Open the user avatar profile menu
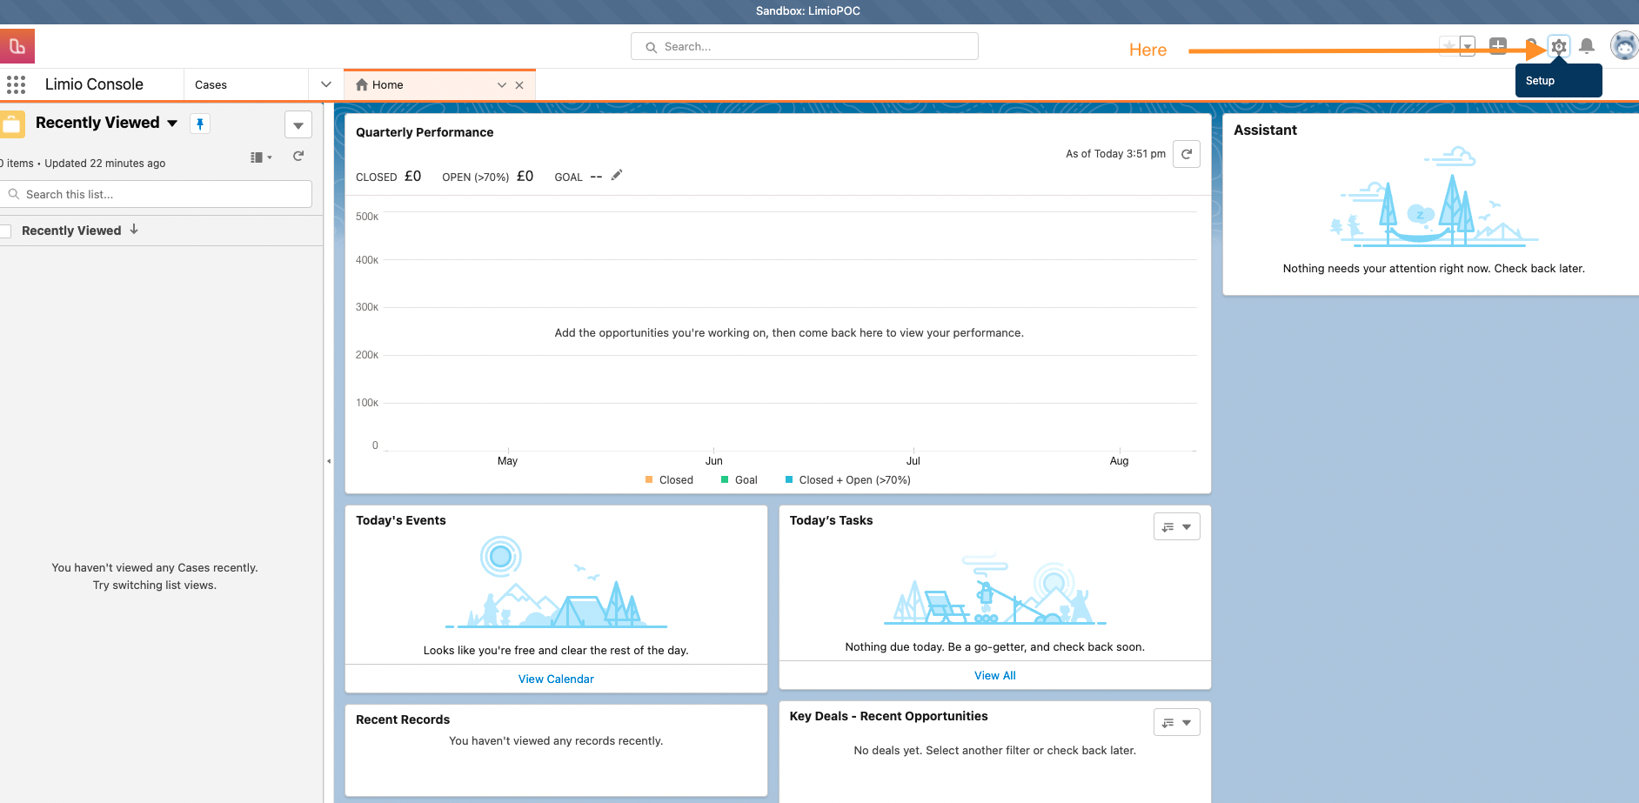 pos(1624,45)
